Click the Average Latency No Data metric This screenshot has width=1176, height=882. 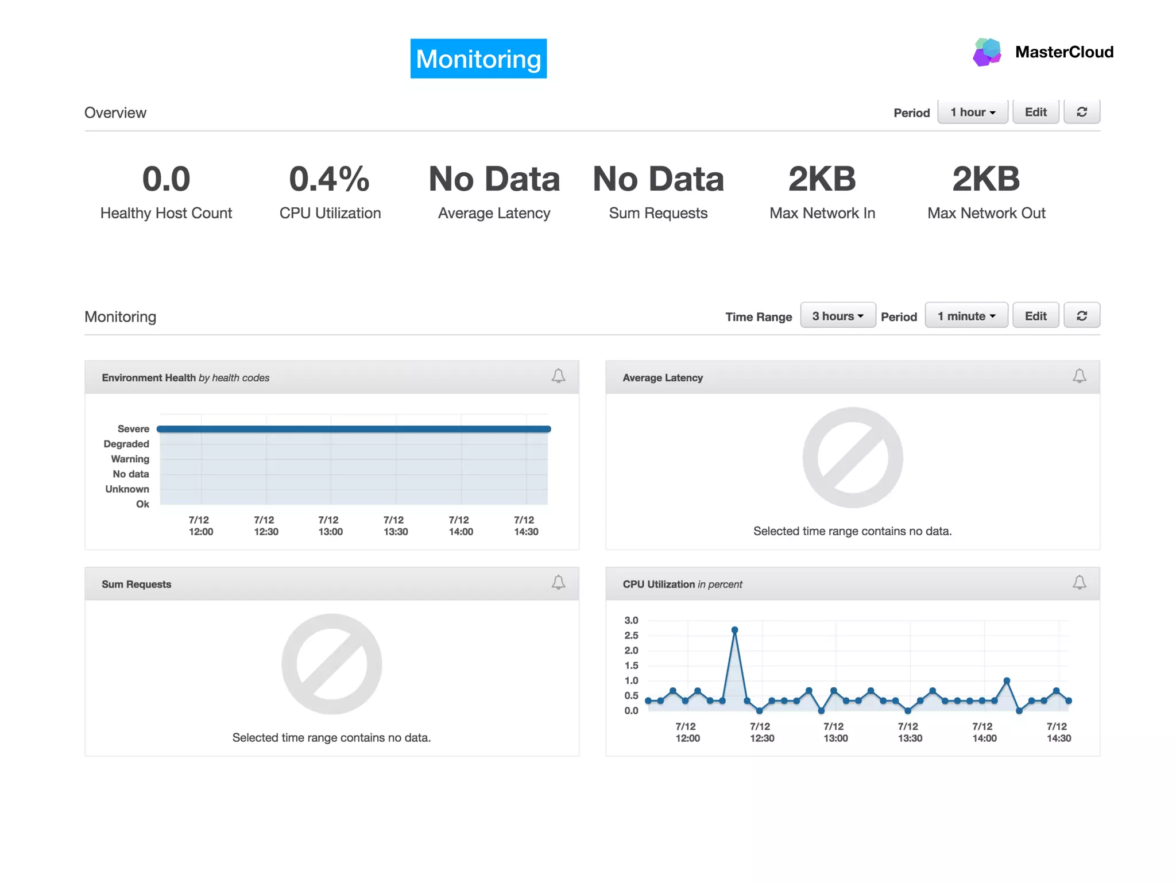494,179
